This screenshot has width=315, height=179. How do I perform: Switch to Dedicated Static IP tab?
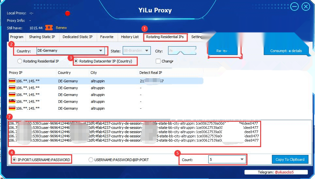tap(78, 37)
